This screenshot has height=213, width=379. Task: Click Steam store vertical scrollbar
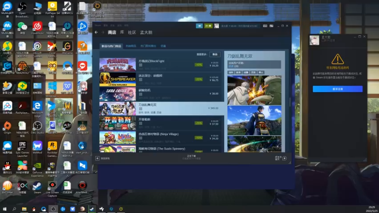tap(289, 101)
